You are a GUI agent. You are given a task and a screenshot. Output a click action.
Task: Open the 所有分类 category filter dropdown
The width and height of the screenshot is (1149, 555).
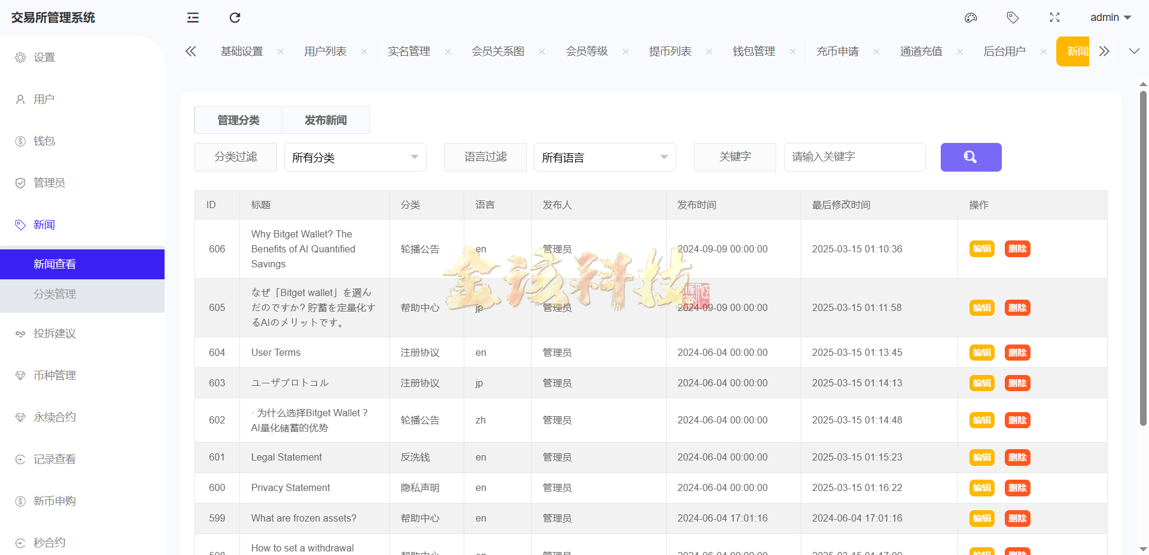355,157
